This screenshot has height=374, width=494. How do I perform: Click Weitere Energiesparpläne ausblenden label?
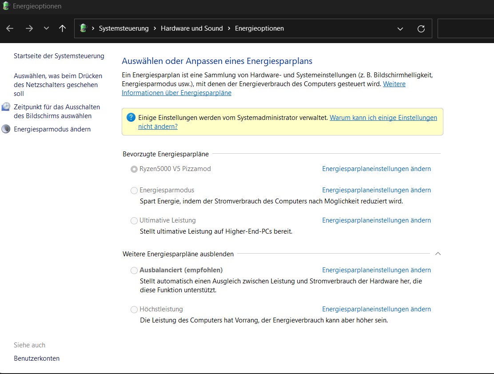click(178, 254)
